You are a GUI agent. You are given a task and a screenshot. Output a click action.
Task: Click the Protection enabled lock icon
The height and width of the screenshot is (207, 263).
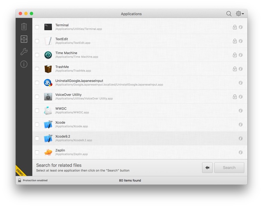pos(19,180)
